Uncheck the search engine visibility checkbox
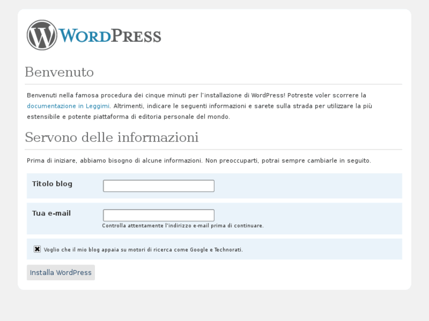 (37, 249)
